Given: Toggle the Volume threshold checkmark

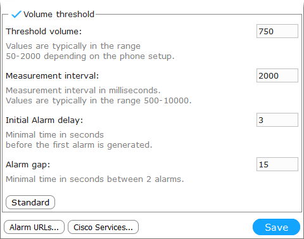Looking at the screenshot, I should pos(16,15).
